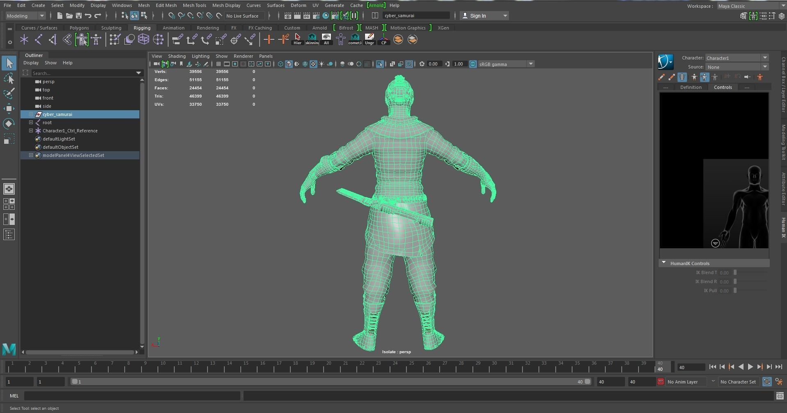Play animation forward
This screenshot has height=413, width=787.
(x=750, y=367)
